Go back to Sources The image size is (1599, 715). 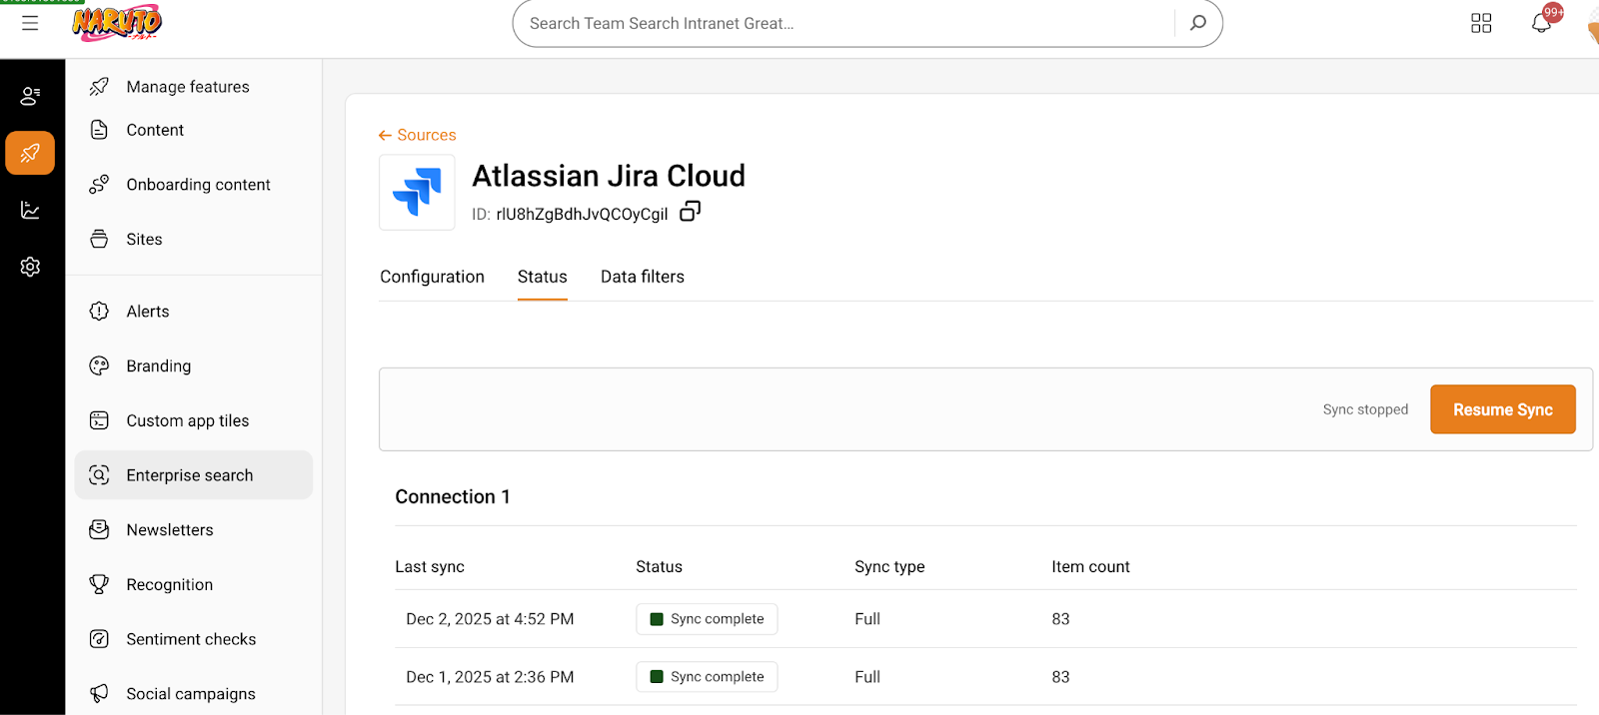click(417, 135)
